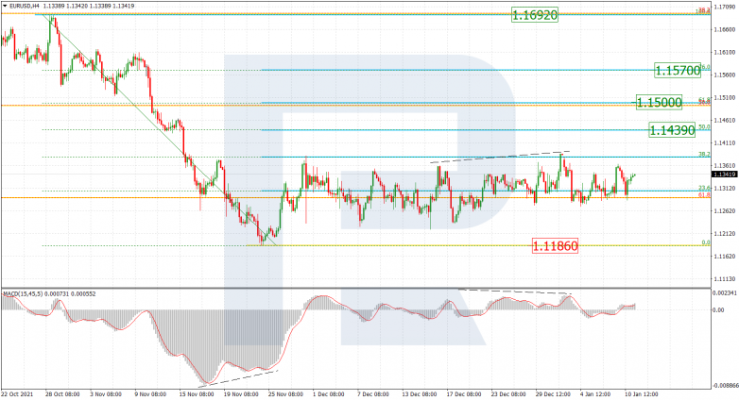
Task: Click the 1.14110 price axis value
Action: coord(725,143)
